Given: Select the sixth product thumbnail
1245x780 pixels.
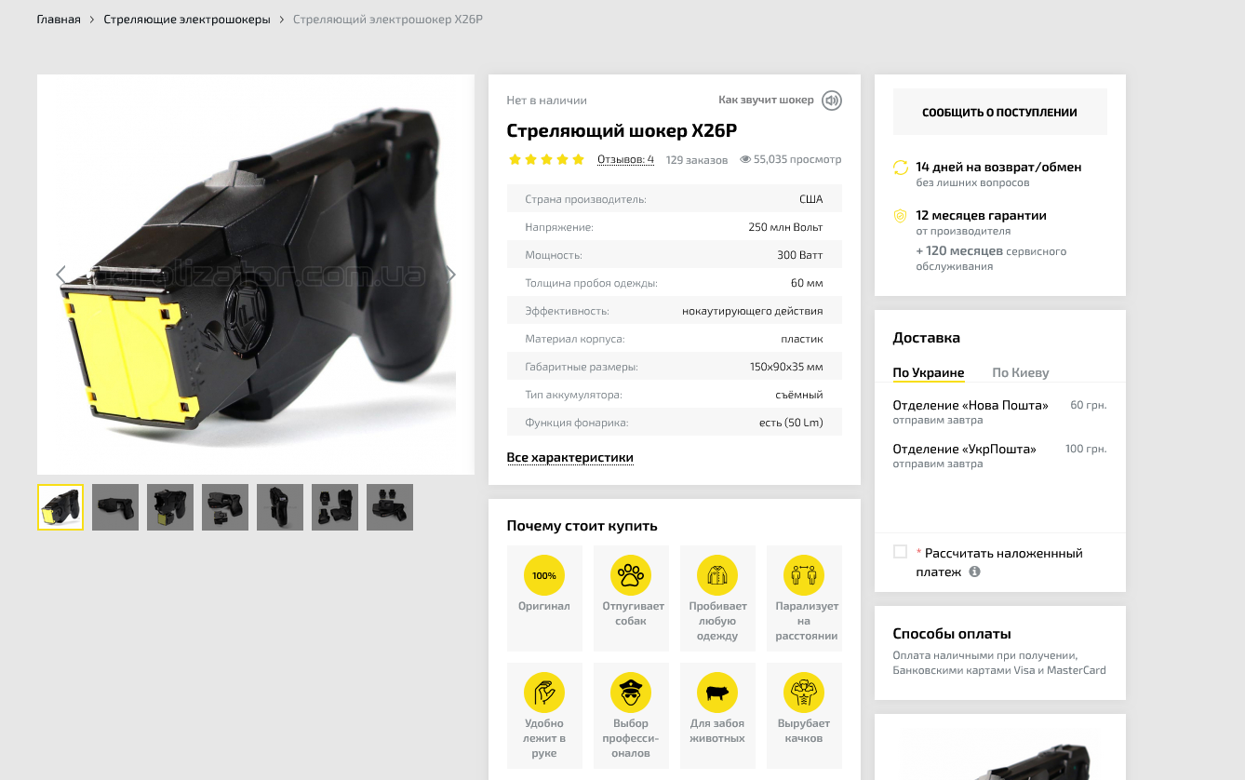Looking at the screenshot, I should pyautogui.click(x=335, y=507).
